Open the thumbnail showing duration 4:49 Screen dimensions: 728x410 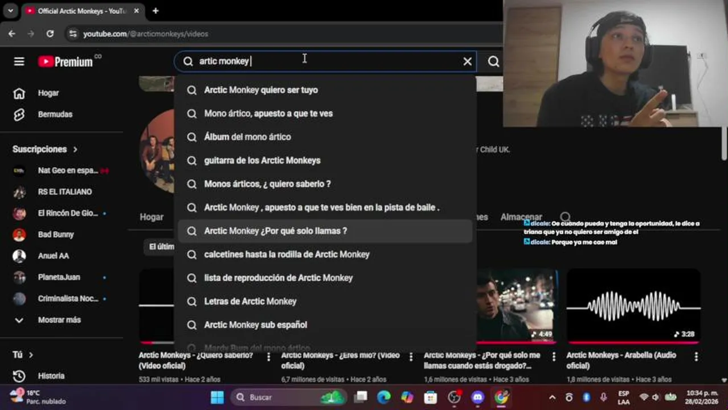pos(516,306)
